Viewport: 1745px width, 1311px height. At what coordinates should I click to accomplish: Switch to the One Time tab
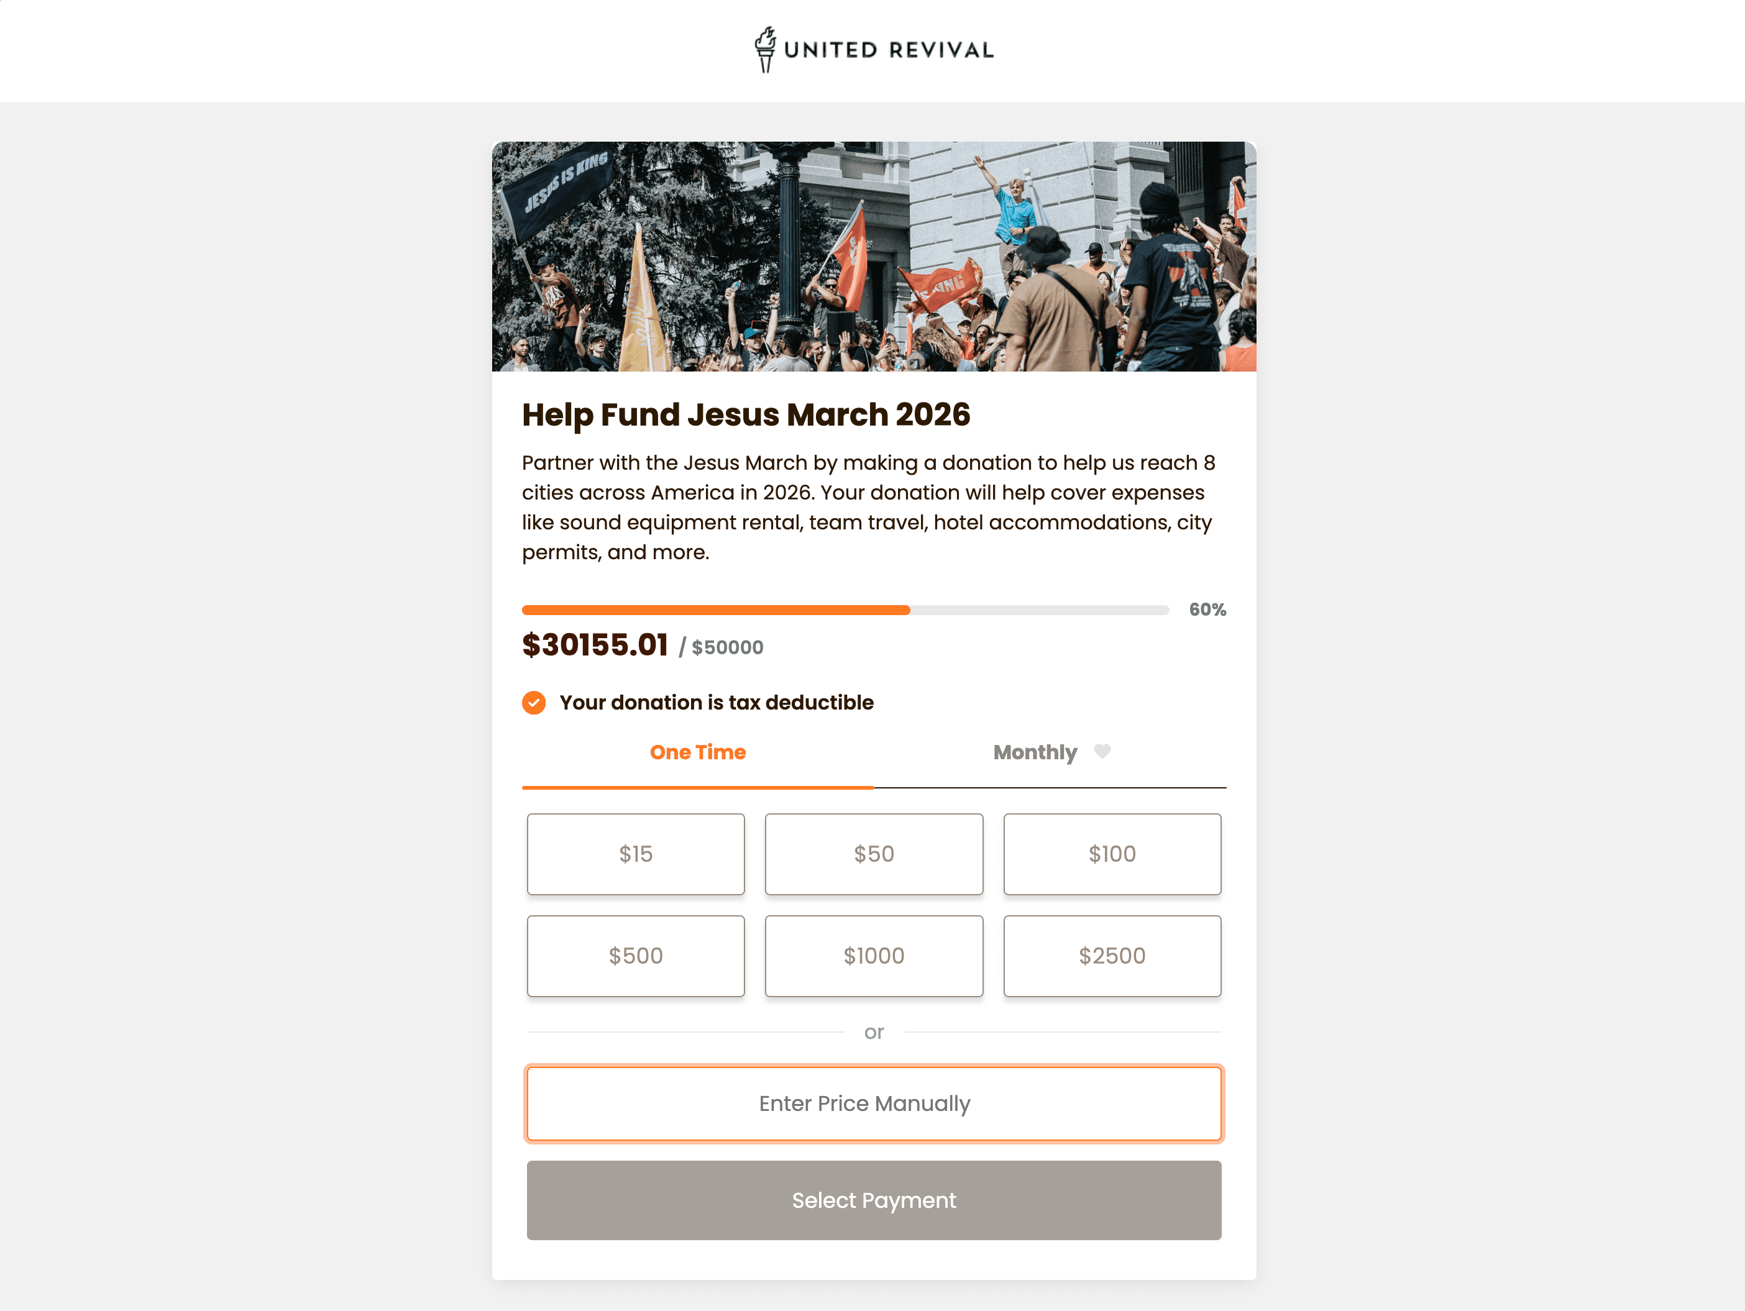click(x=697, y=752)
